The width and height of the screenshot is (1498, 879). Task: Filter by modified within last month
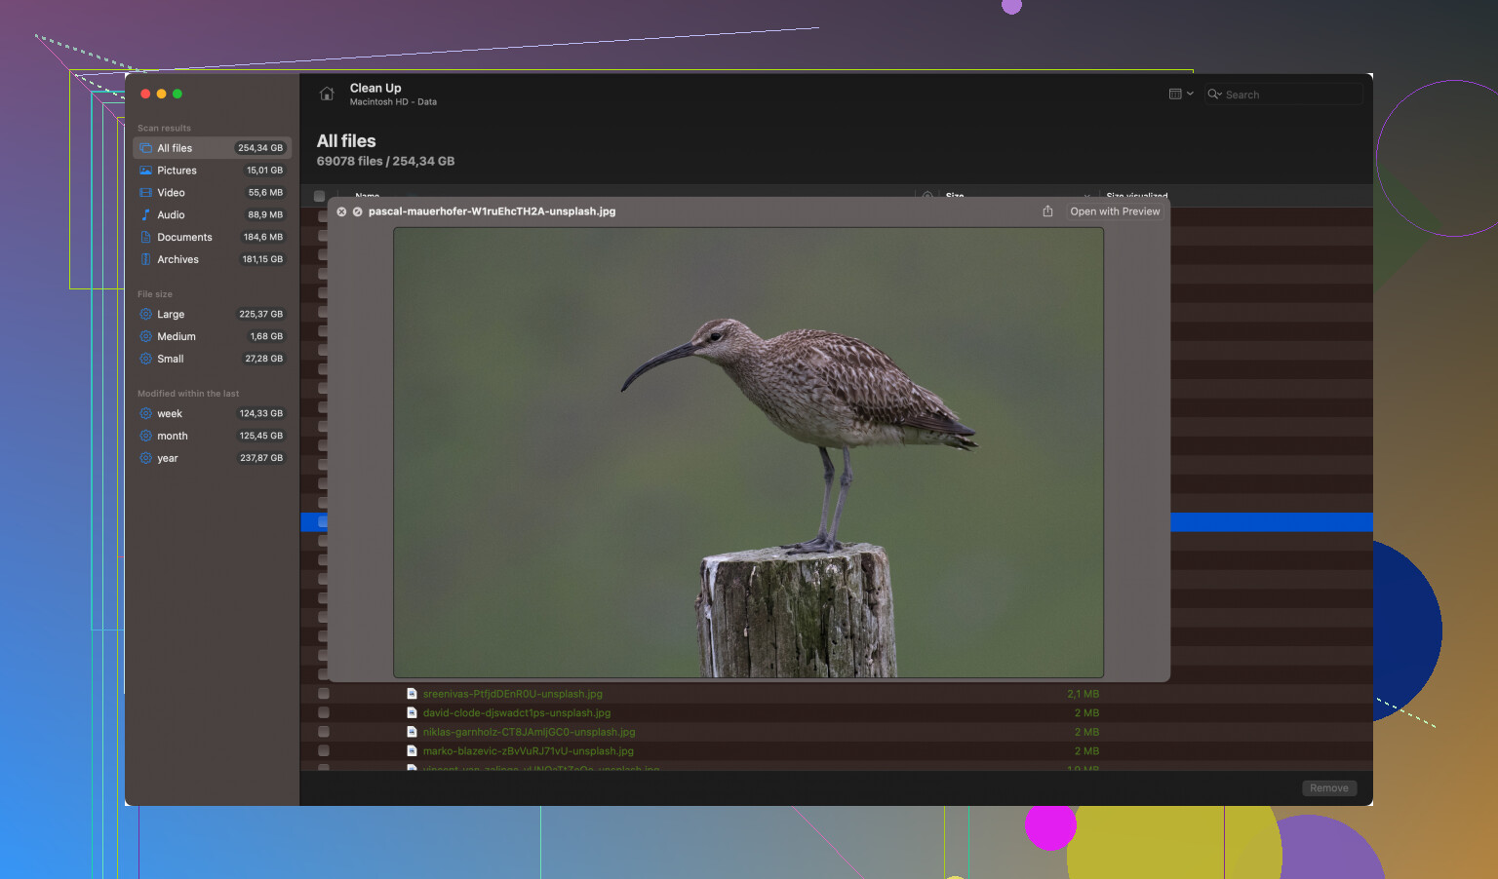[173, 437]
